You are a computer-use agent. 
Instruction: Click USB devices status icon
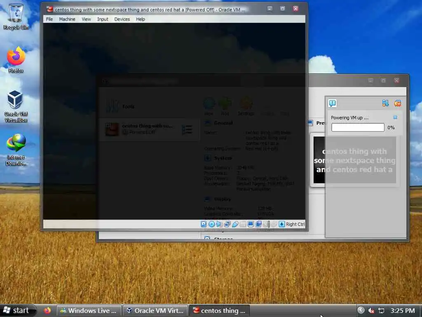[x=235, y=224]
